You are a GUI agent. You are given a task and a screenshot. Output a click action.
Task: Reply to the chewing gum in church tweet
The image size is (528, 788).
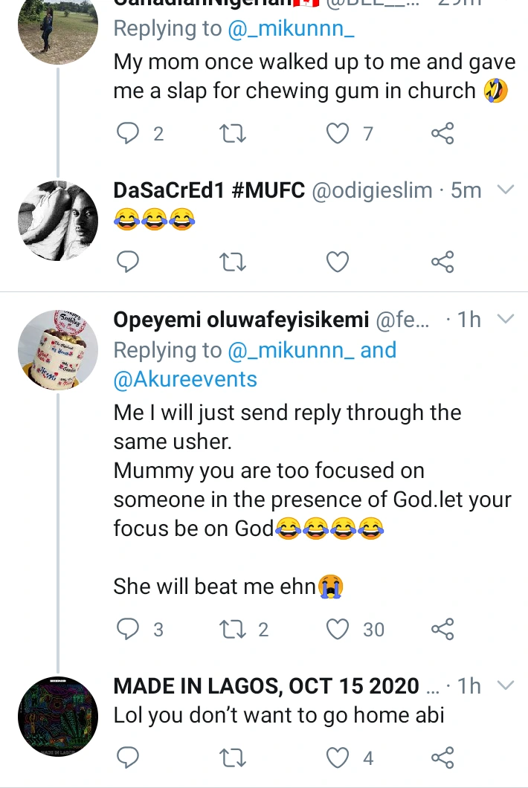click(129, 134)
